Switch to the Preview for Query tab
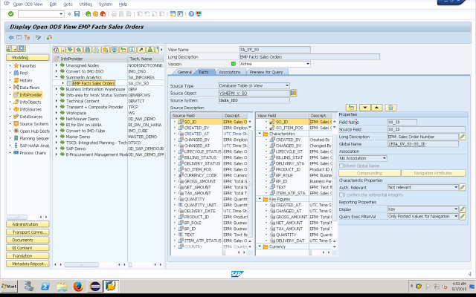Viewport: 476px width, 297px height. [266, 72]
